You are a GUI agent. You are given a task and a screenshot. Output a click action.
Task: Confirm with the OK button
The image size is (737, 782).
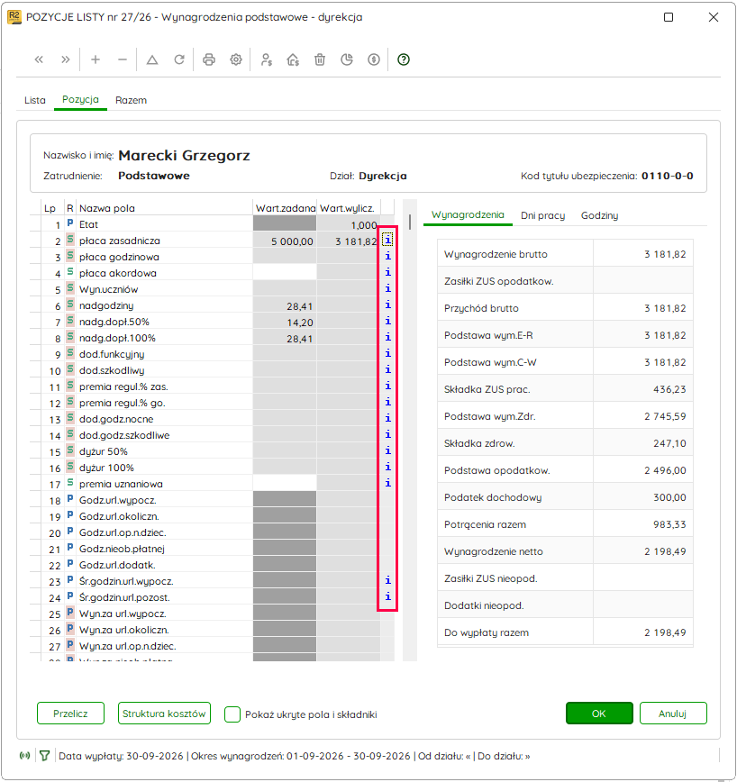[x=599, y=714]
